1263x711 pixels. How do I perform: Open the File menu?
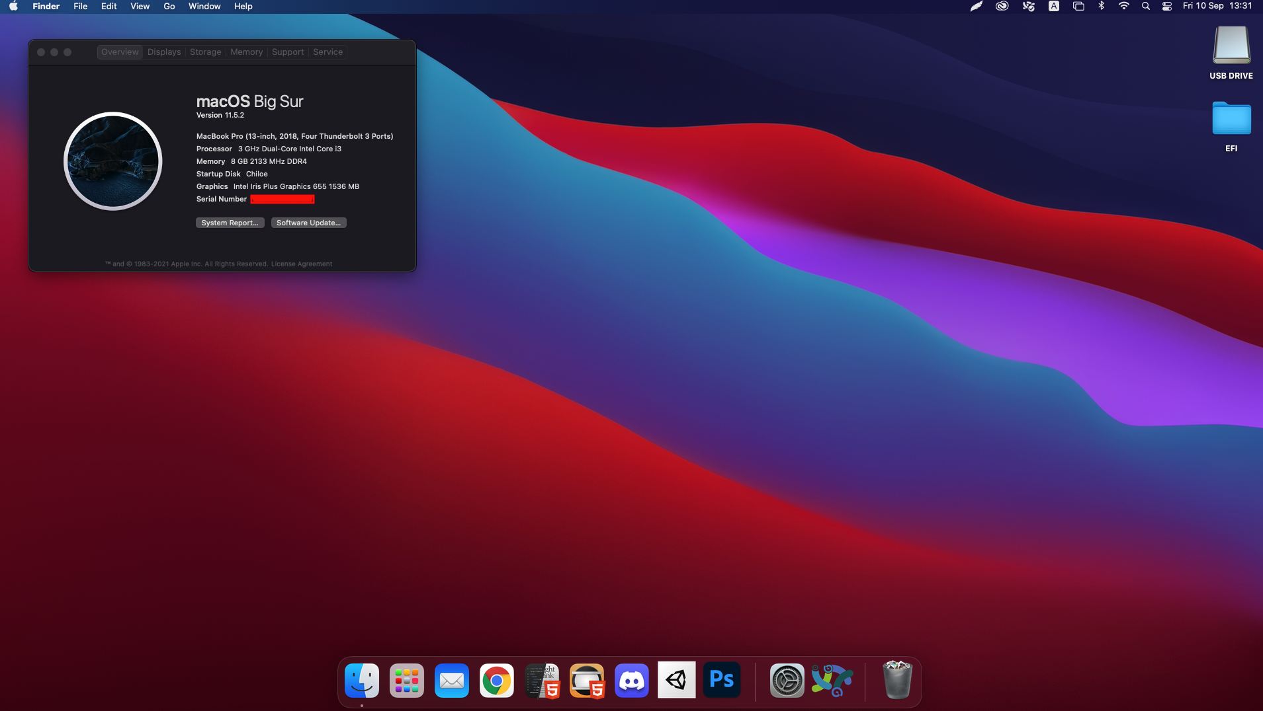(x=81, y=6)
